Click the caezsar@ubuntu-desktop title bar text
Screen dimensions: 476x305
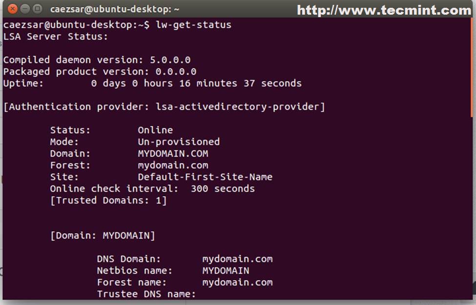pos(115,9)
